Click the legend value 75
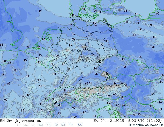Screen dimensions: 164x127 (48, 125)
